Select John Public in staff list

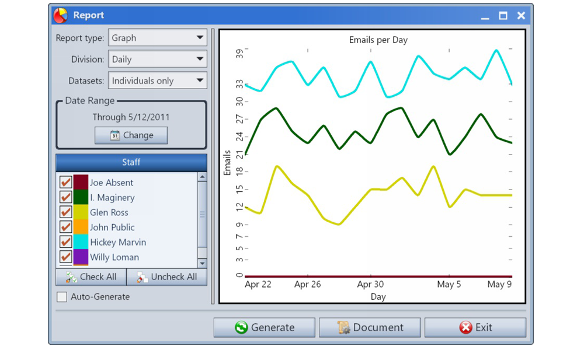tap(112, 228)
